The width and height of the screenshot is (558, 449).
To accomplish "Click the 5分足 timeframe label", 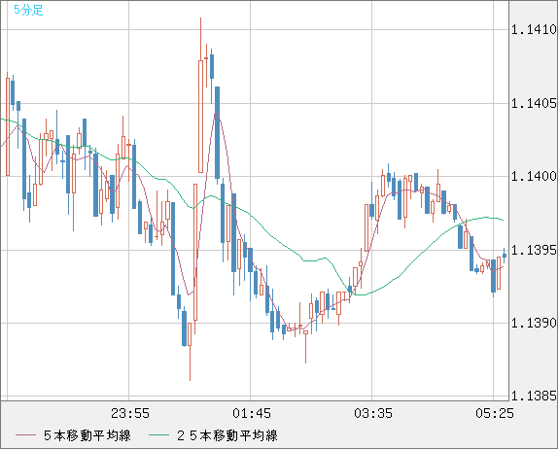I will point(28,10).
